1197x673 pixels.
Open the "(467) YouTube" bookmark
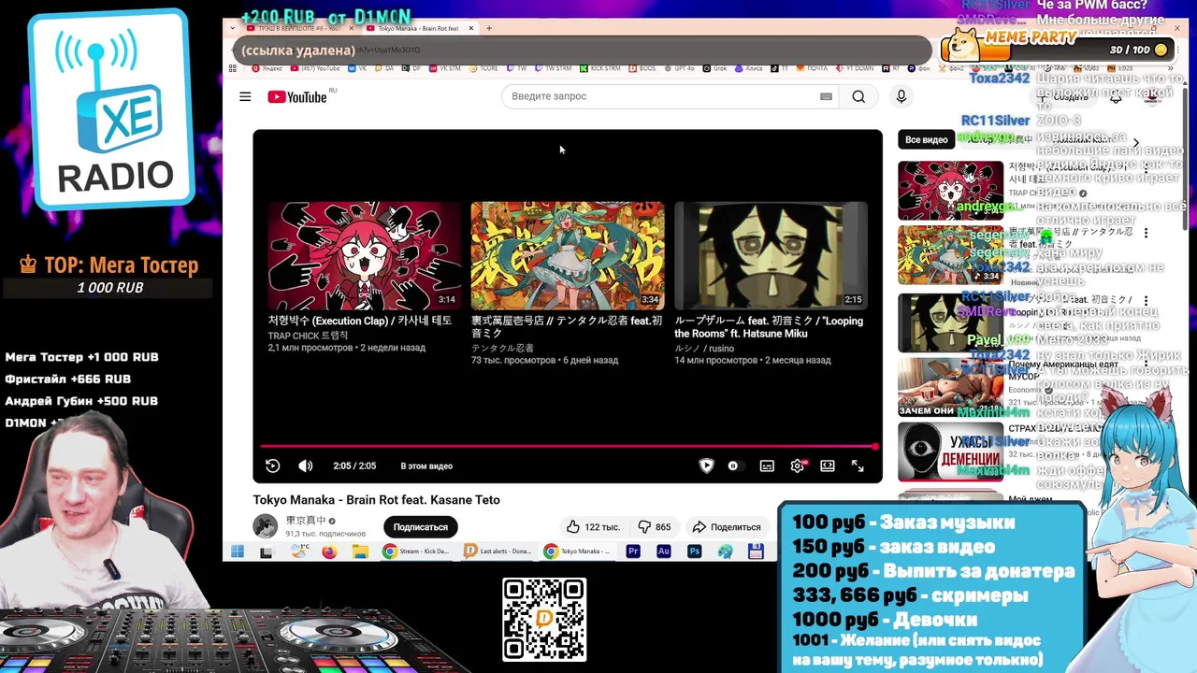(316, 68)
